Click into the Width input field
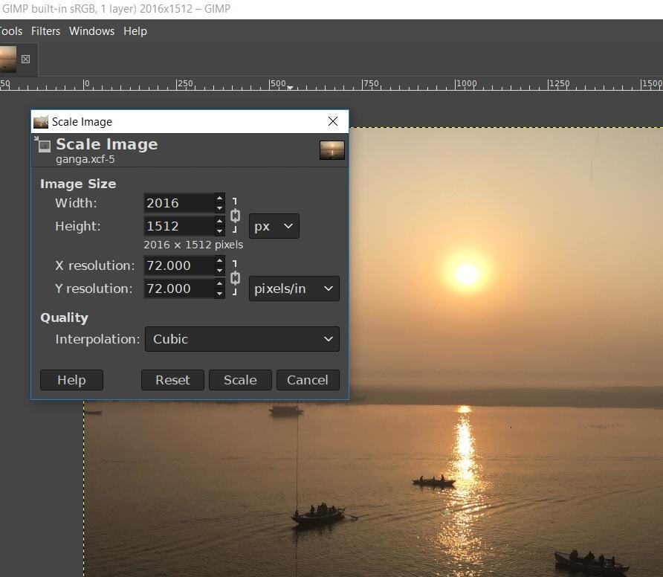This screenshot has height=577, width=663. tap(179, 203)
